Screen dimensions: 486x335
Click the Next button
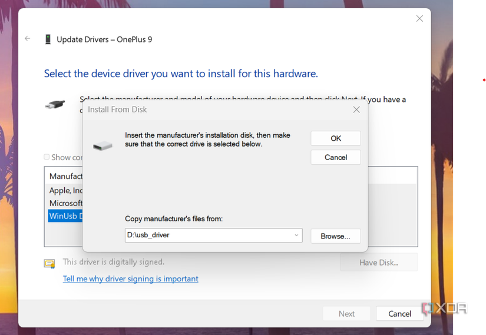tap(346, 314)
